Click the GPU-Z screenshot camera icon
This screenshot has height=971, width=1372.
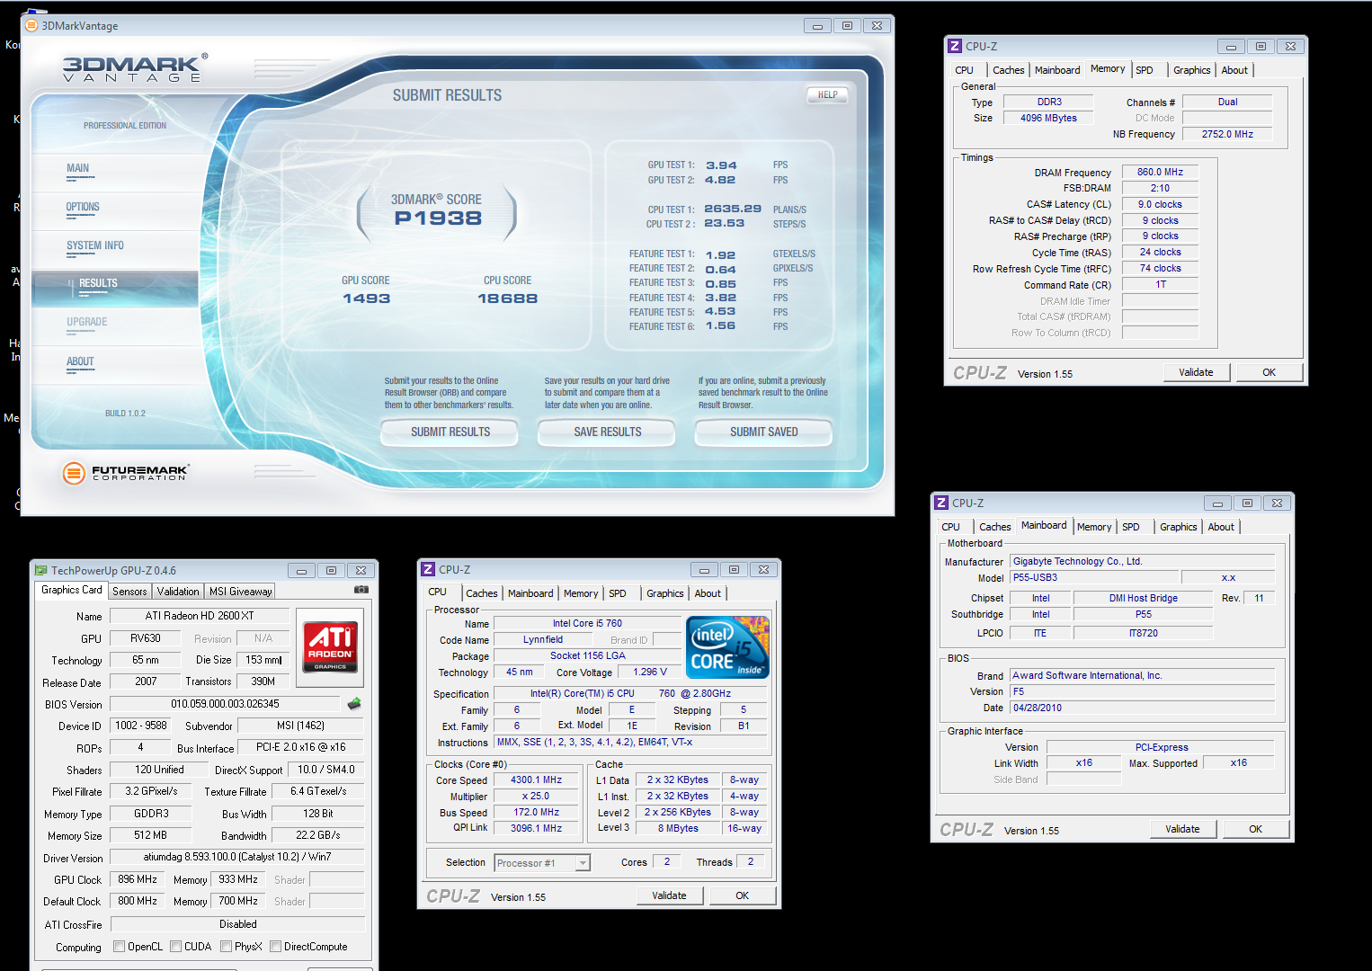pos(361,591)
